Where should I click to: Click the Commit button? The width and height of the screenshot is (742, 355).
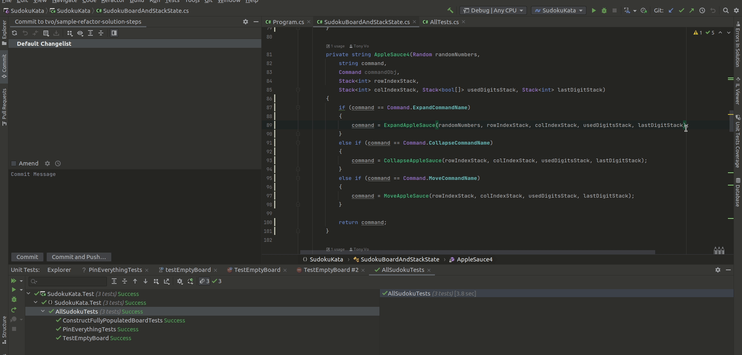pyautogui.click(x=27, y=257)
